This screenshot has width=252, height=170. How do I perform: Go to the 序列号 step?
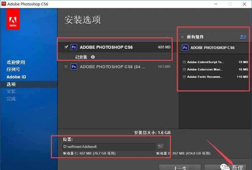pyautogui.click(x=13, y=70)
